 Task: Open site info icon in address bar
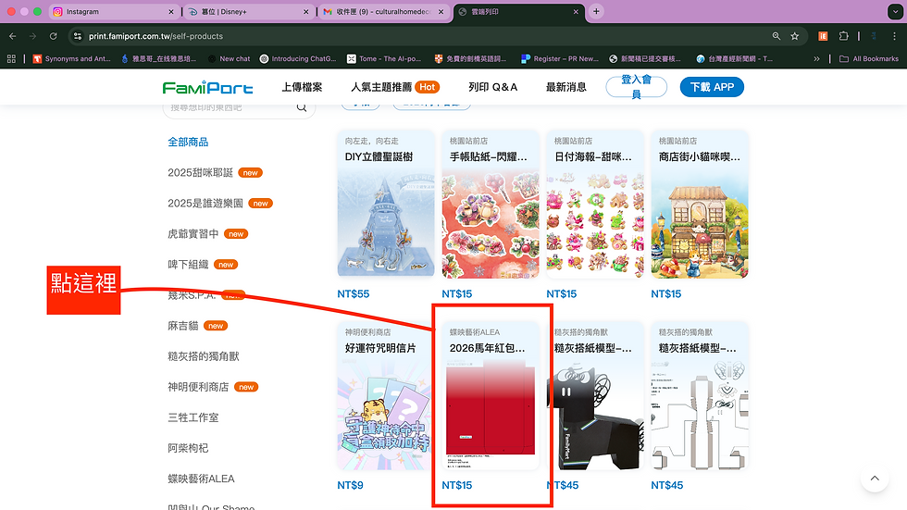click(78, 36)
